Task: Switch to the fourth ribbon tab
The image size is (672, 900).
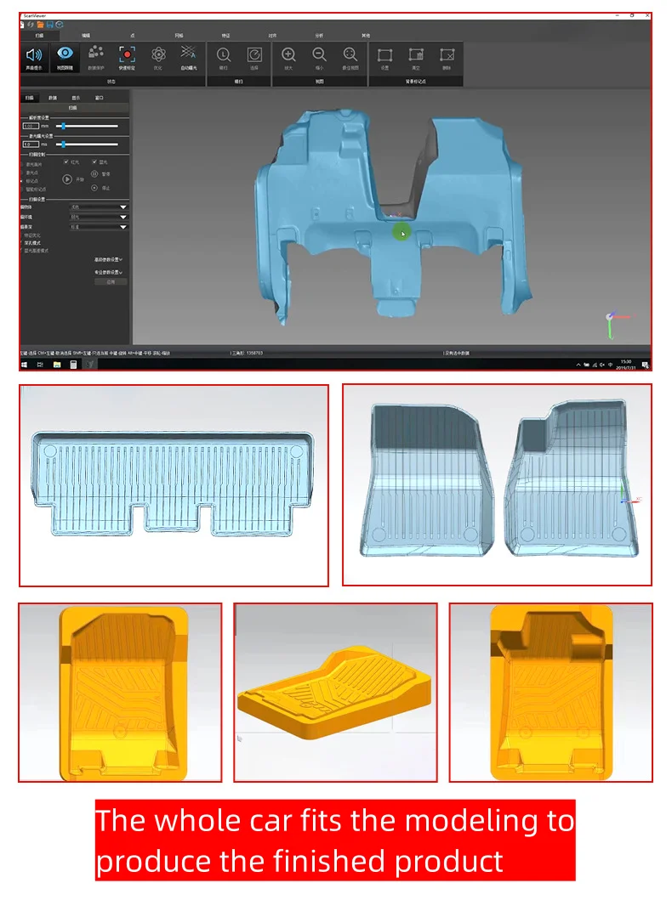Action: coord(179,36)
